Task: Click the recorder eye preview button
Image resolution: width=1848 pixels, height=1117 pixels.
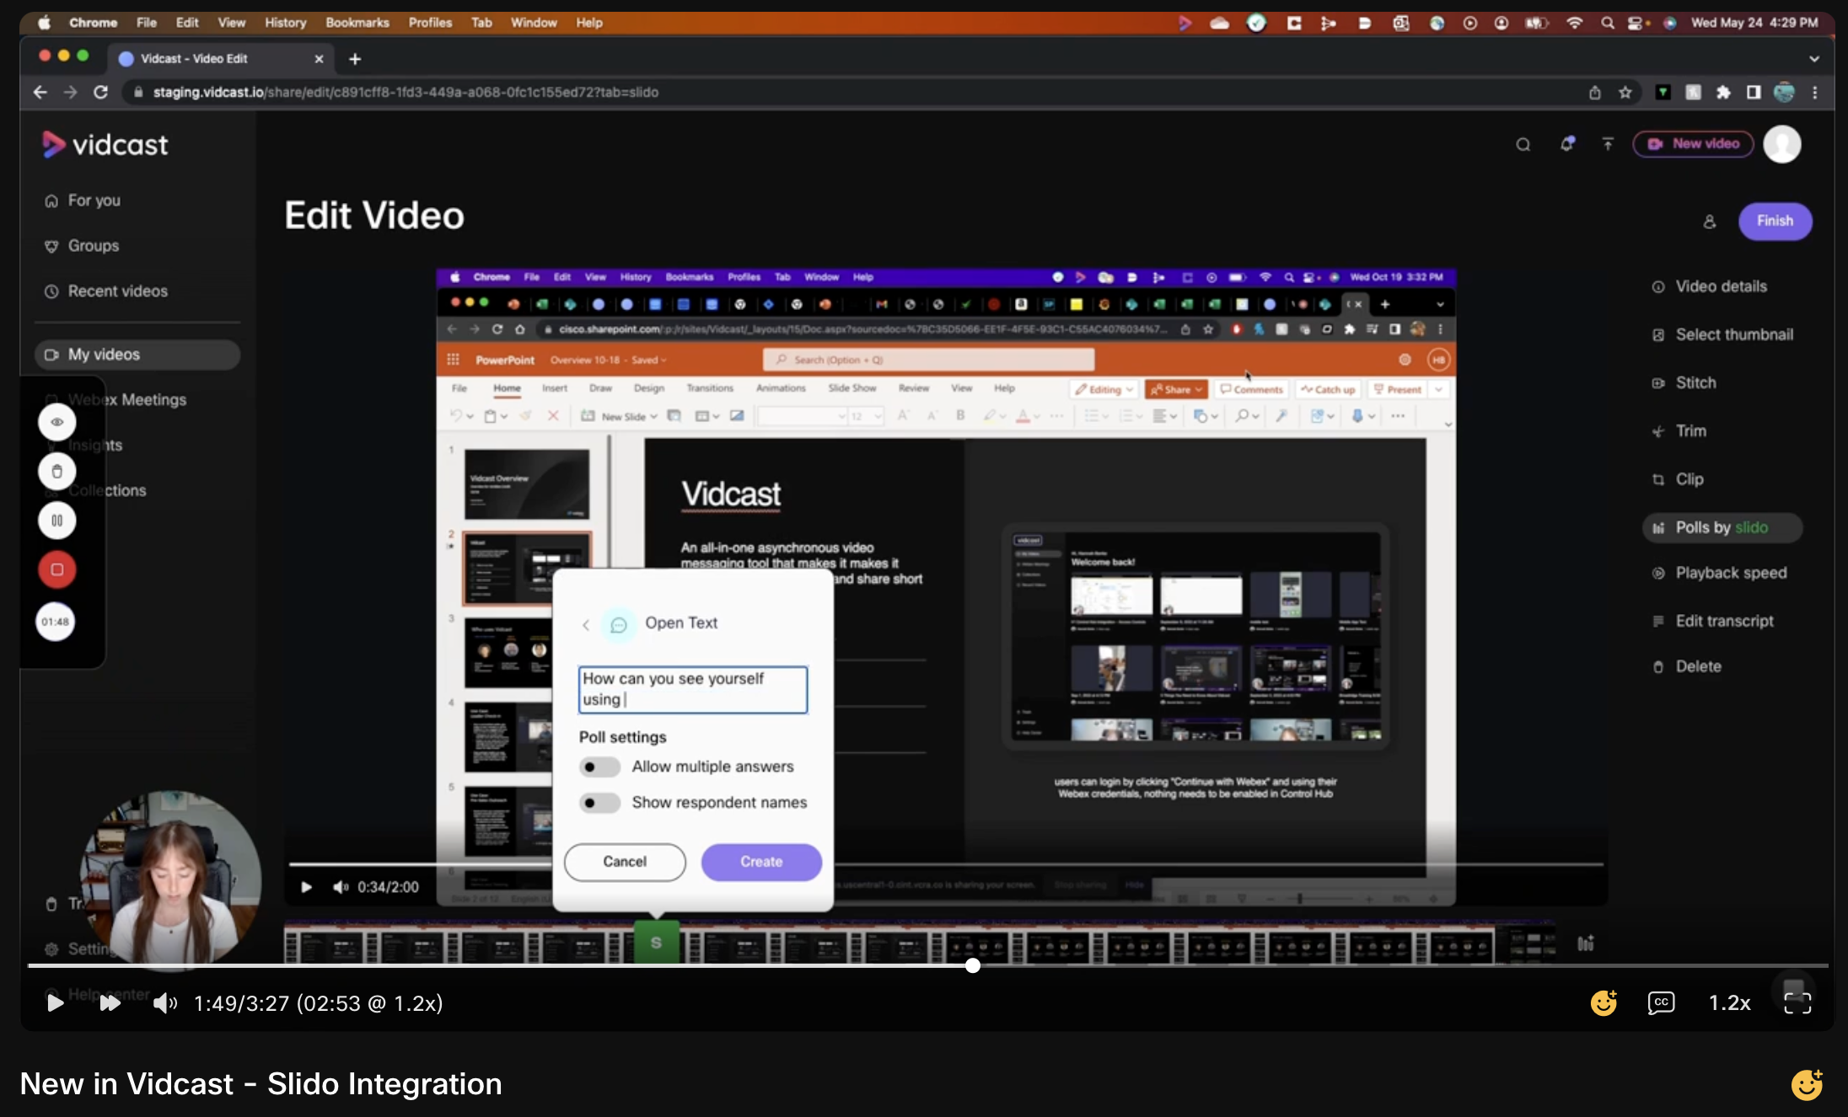Action: coord(56,422)
